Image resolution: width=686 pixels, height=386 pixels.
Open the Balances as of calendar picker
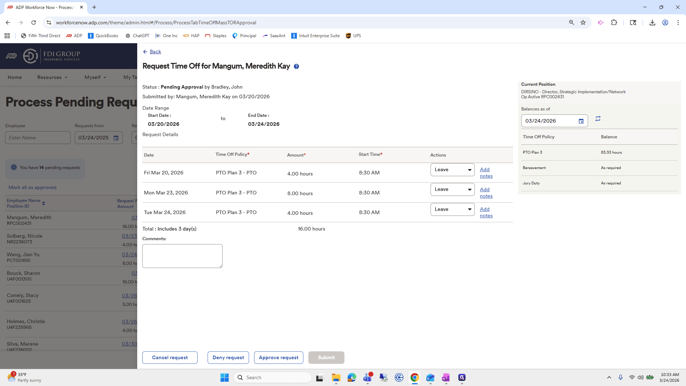coord(581,121)
